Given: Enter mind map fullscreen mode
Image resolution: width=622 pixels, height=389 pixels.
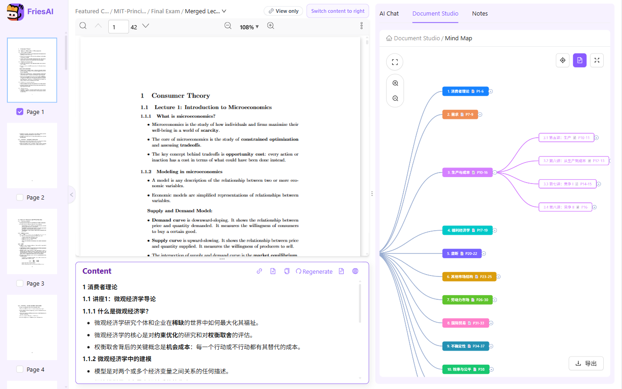Looking at the screenshot, I should pyautogui.click(x=395, y=62).
